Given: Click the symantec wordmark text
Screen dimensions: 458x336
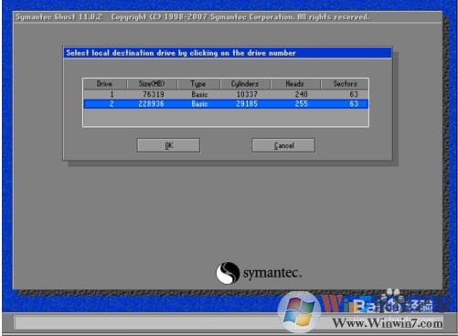Looking at the screenshot, I should point(272,273).
